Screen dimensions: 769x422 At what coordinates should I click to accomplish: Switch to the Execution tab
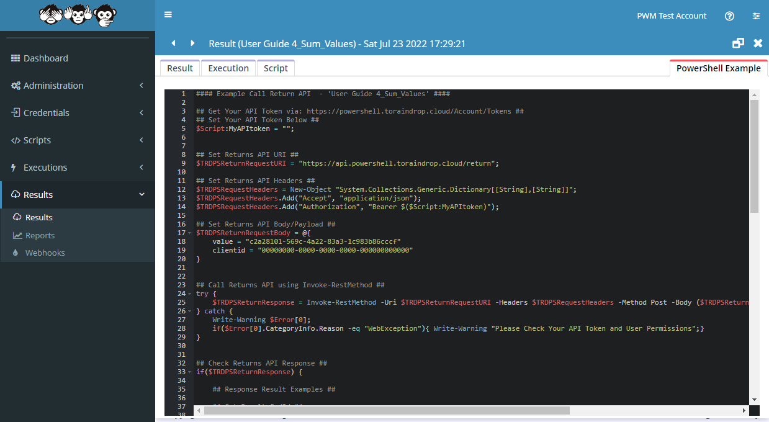coord(228,68)
